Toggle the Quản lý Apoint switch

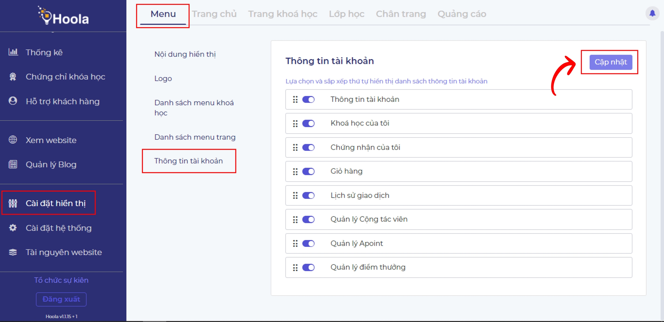pos(308,243)
